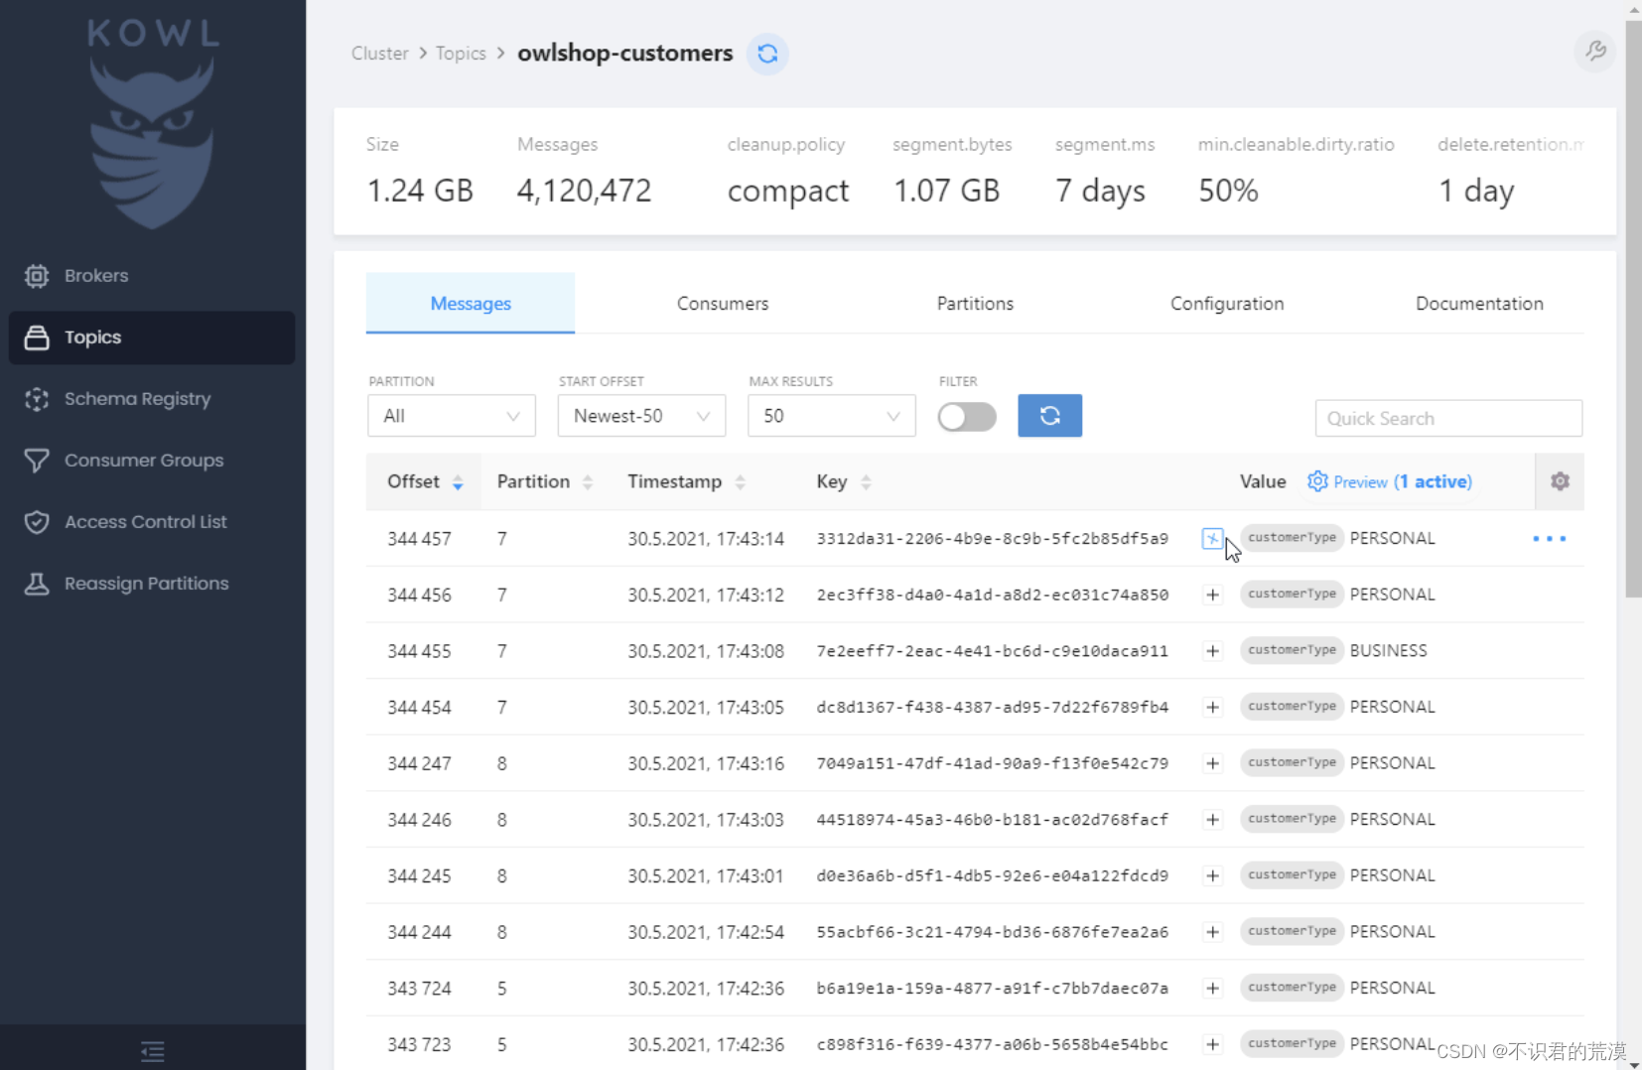Screen dimensions: 1642x1070
Task: Switch to the Messages tab
Action: 471,304
